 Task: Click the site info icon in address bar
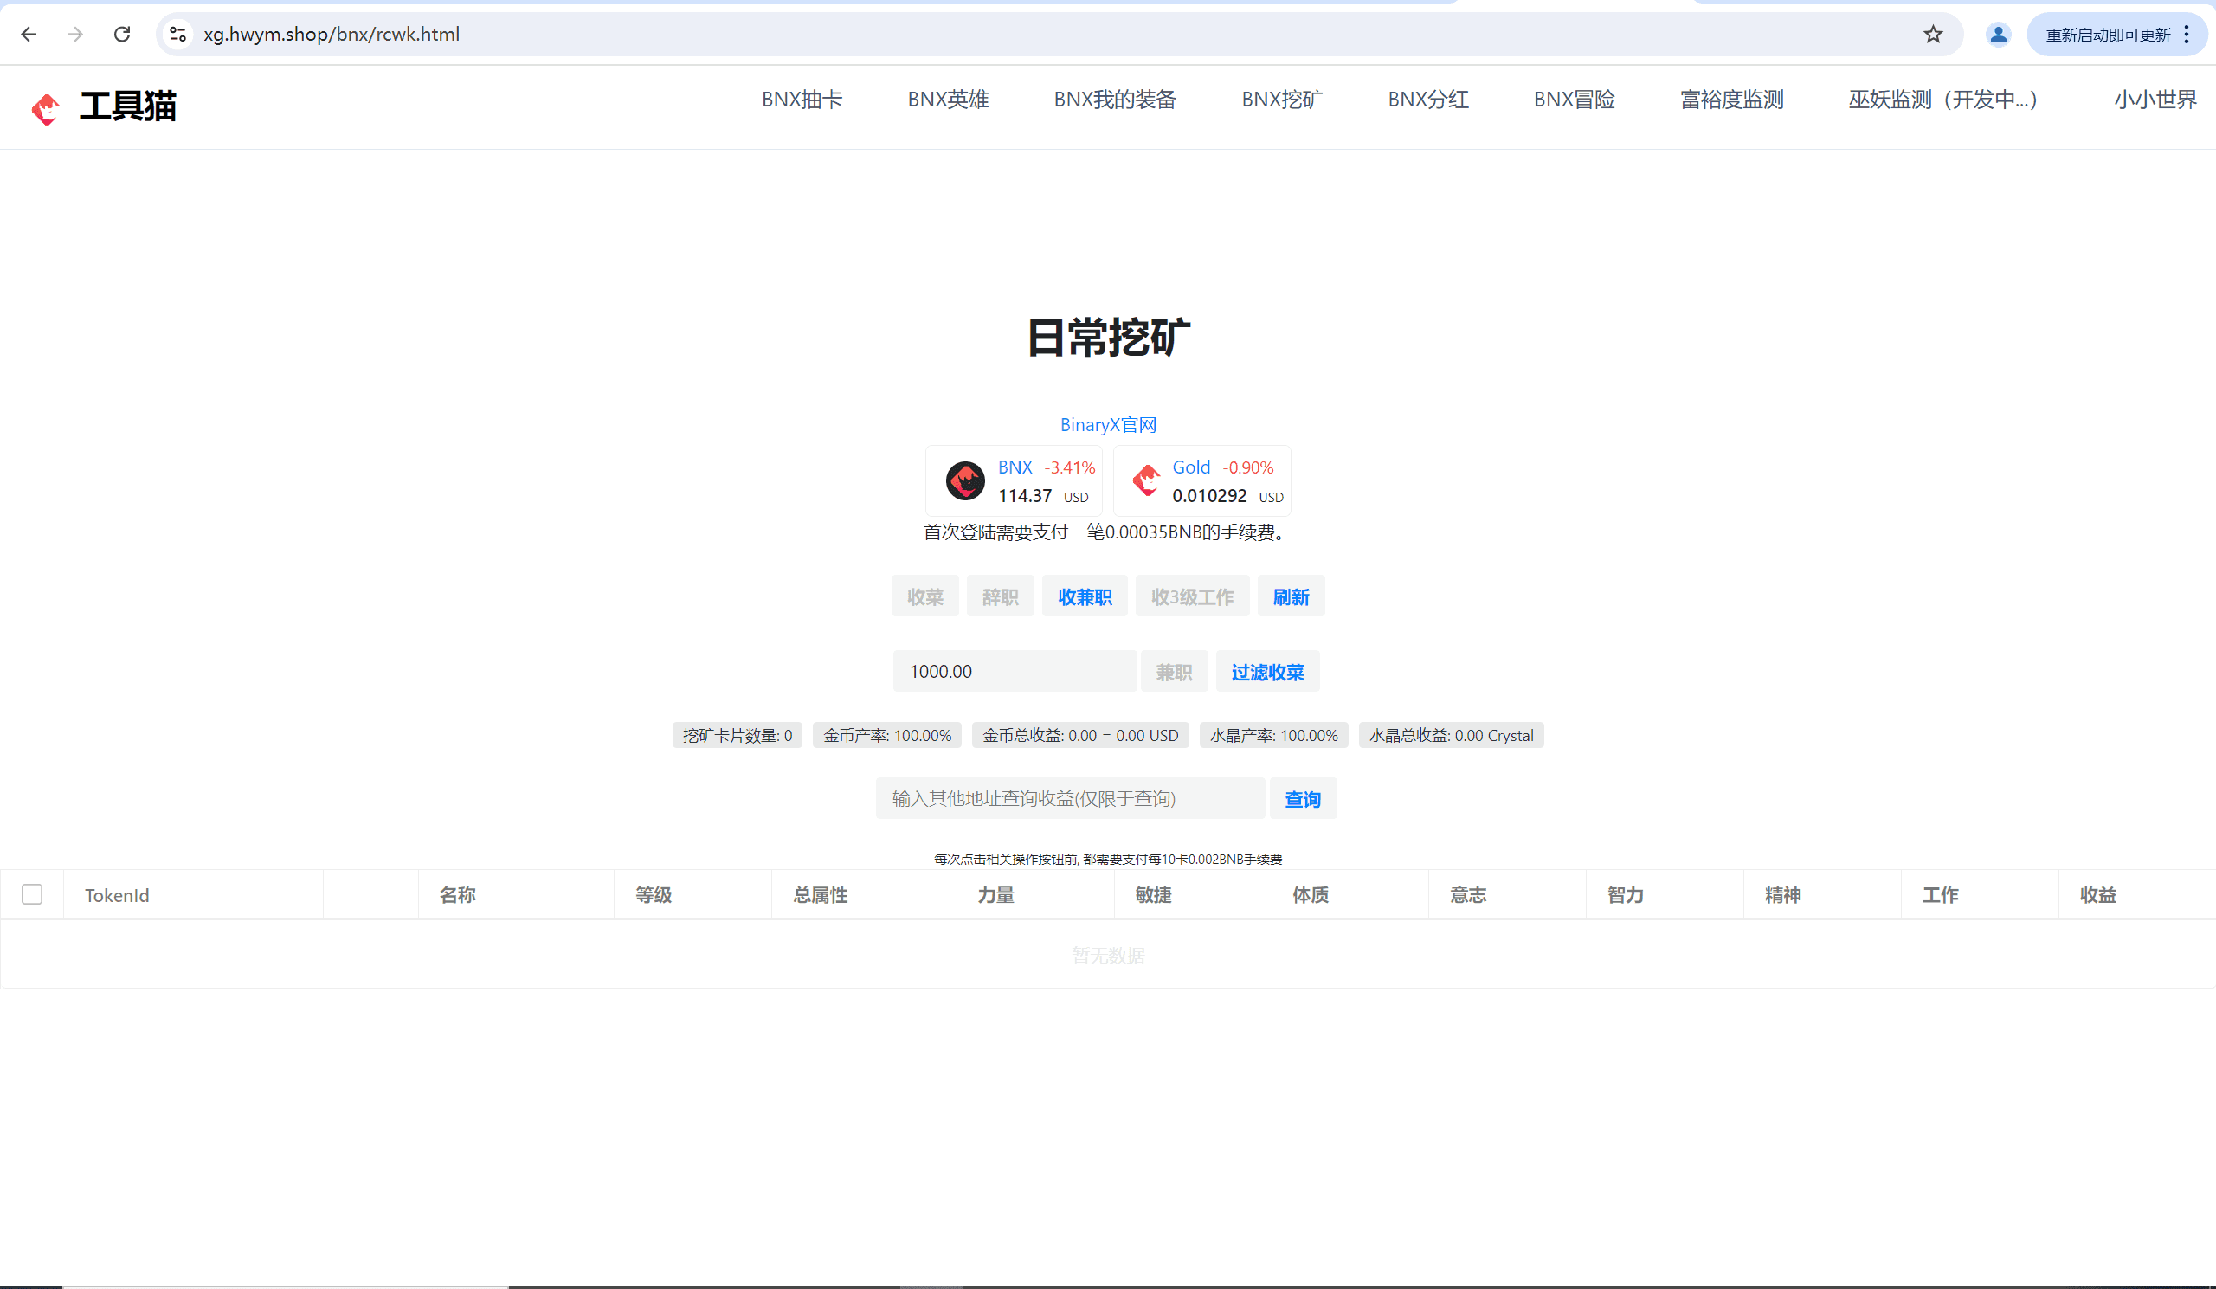(178, 35)
